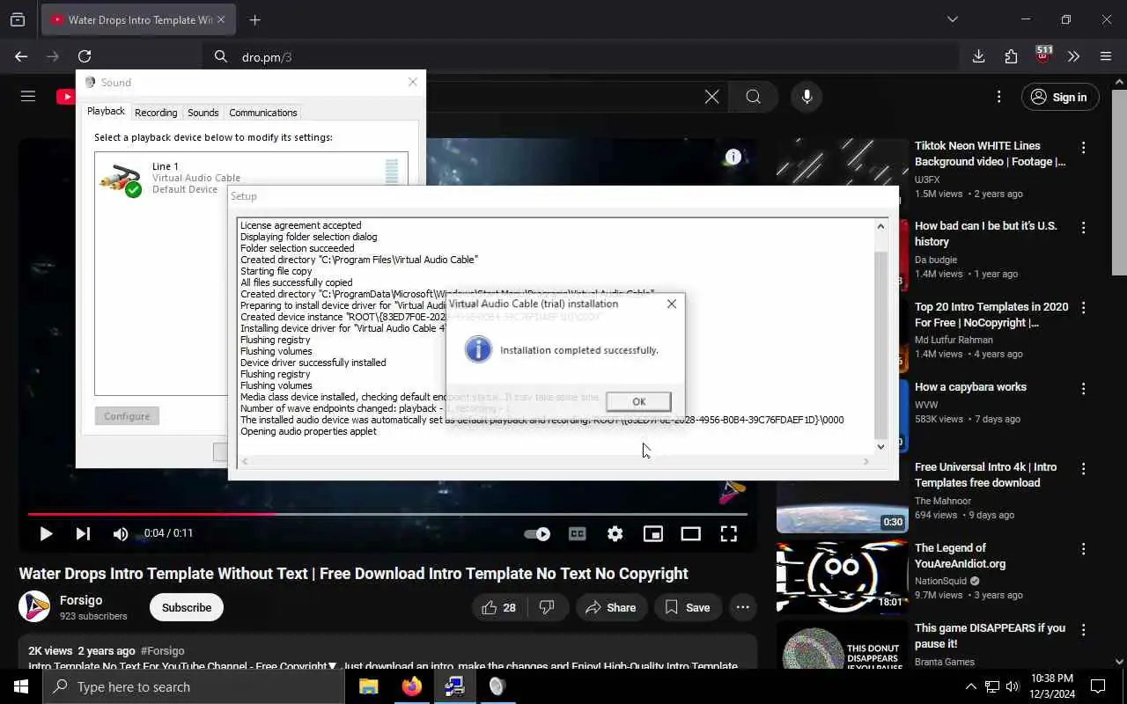The width and height of the screenshot is (1127, 704).
Task: Open more actions ellipsis under the video
Action: point(743,607)
